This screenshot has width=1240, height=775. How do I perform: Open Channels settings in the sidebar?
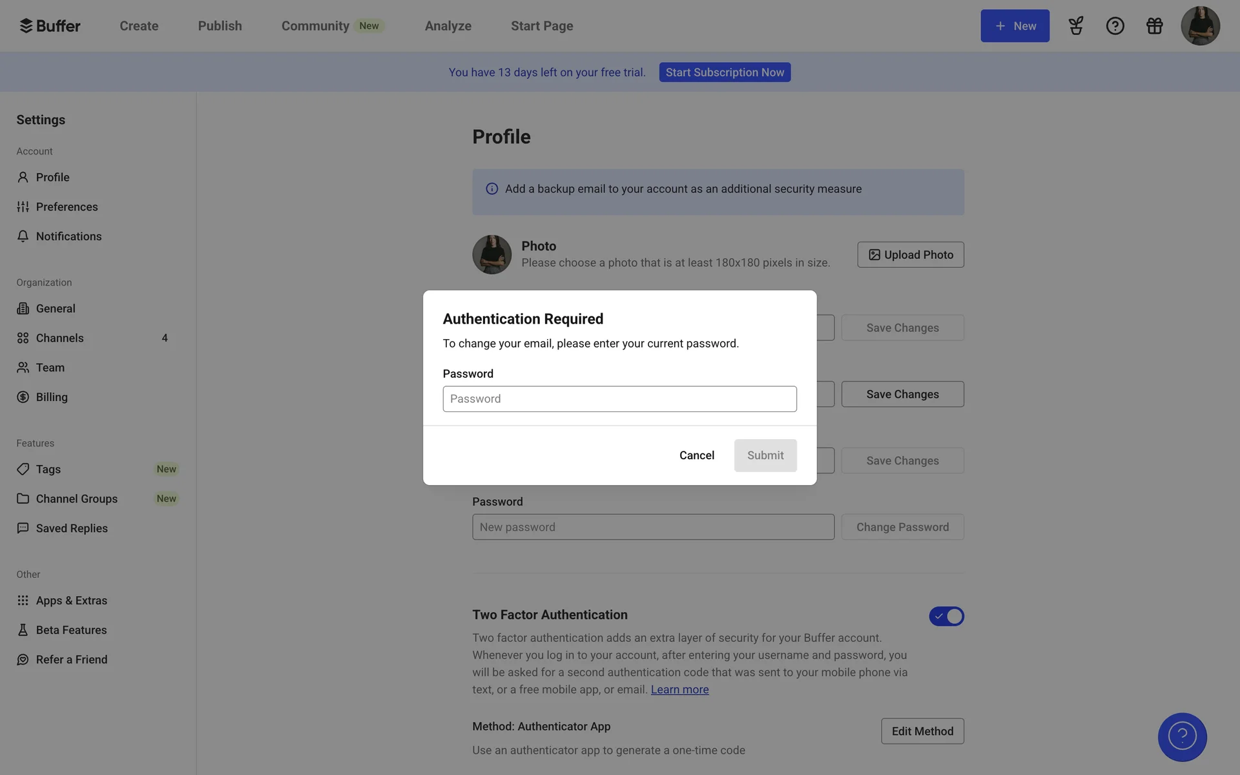60,338
